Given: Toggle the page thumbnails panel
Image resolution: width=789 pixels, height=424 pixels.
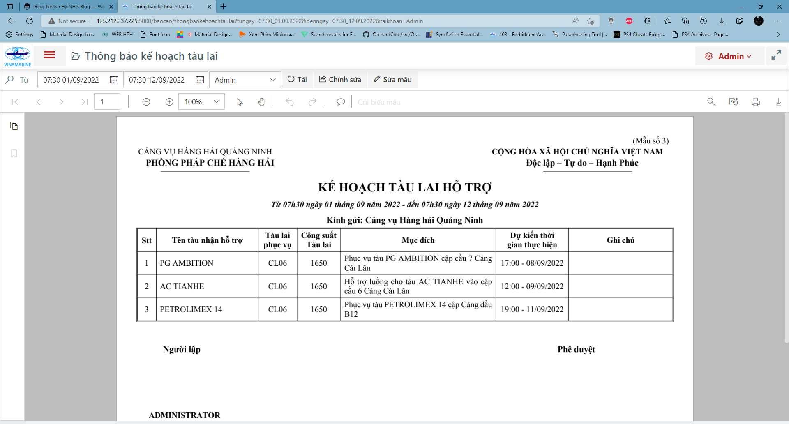Looking at the screenshot, I should pos(14,126).
